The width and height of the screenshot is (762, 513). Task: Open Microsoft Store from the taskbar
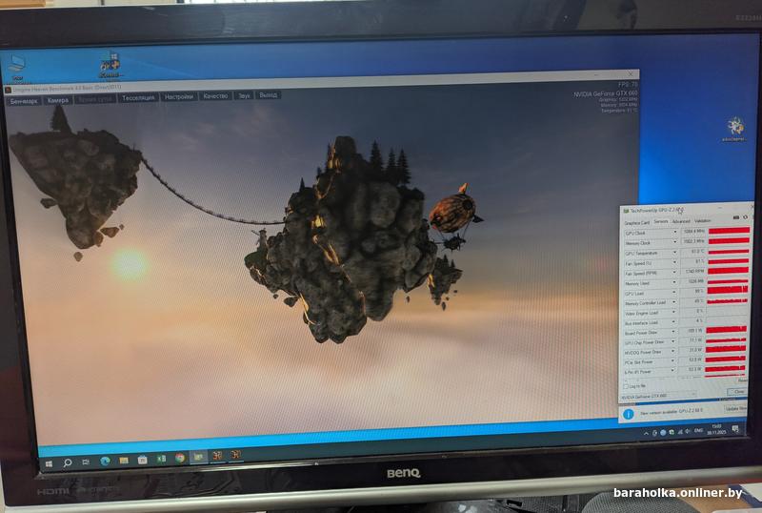coord(142,460)
